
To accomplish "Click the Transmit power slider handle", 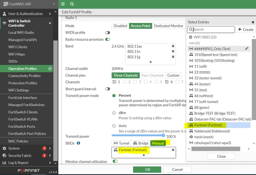I will tap(163, 135).
